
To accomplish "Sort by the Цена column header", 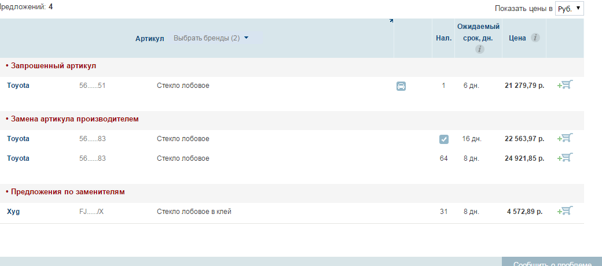I will click(517, 38).
